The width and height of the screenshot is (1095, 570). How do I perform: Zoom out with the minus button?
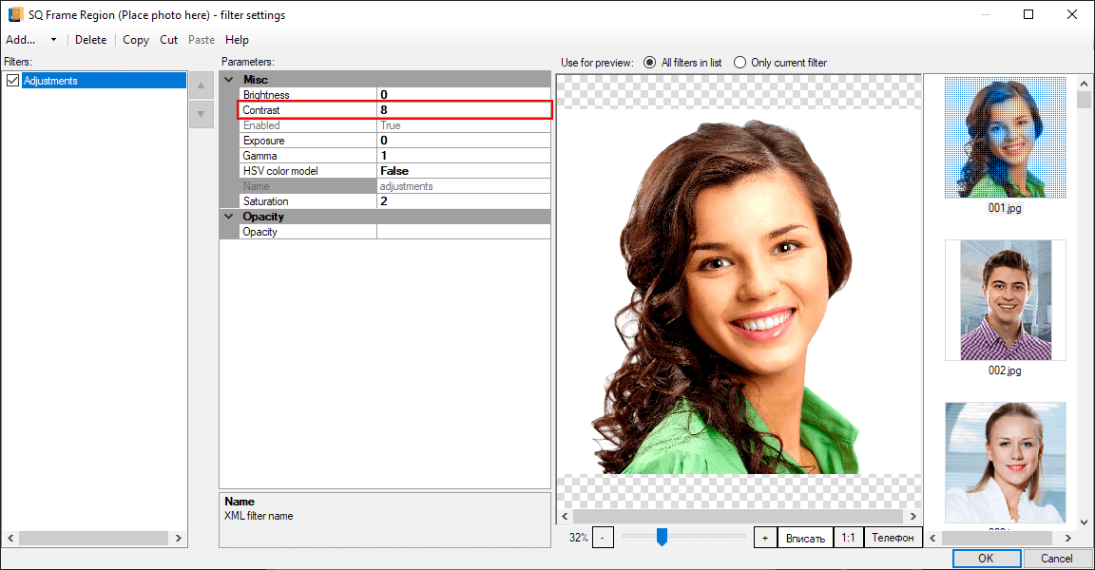pyautogui.click(x=603, y=538)
